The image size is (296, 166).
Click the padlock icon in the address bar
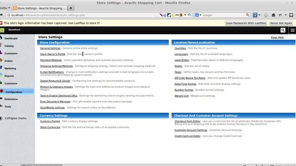pos(173,15)
